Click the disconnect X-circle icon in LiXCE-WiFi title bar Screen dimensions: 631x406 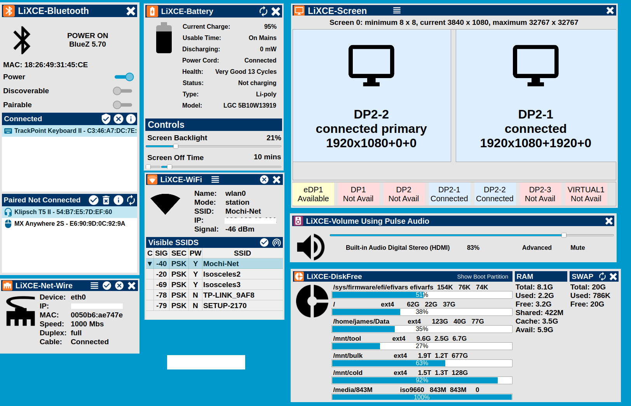tap(264, 179)
